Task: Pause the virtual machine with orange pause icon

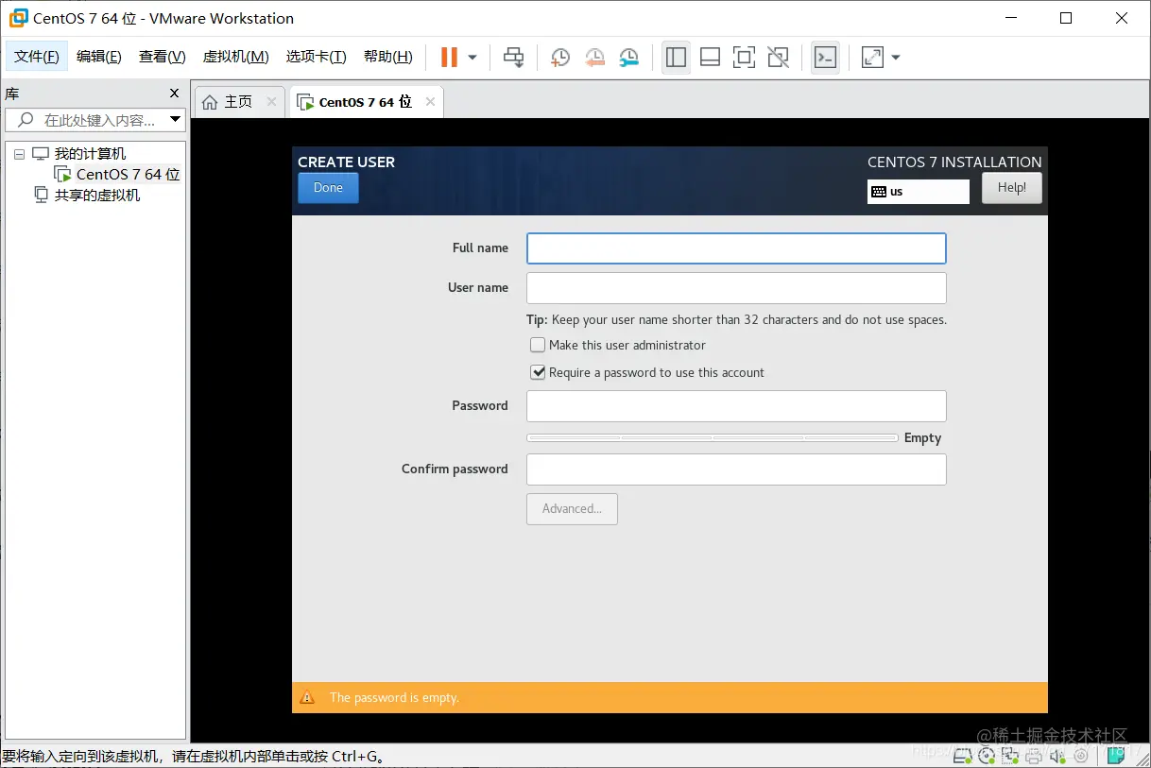Action: 449,58
